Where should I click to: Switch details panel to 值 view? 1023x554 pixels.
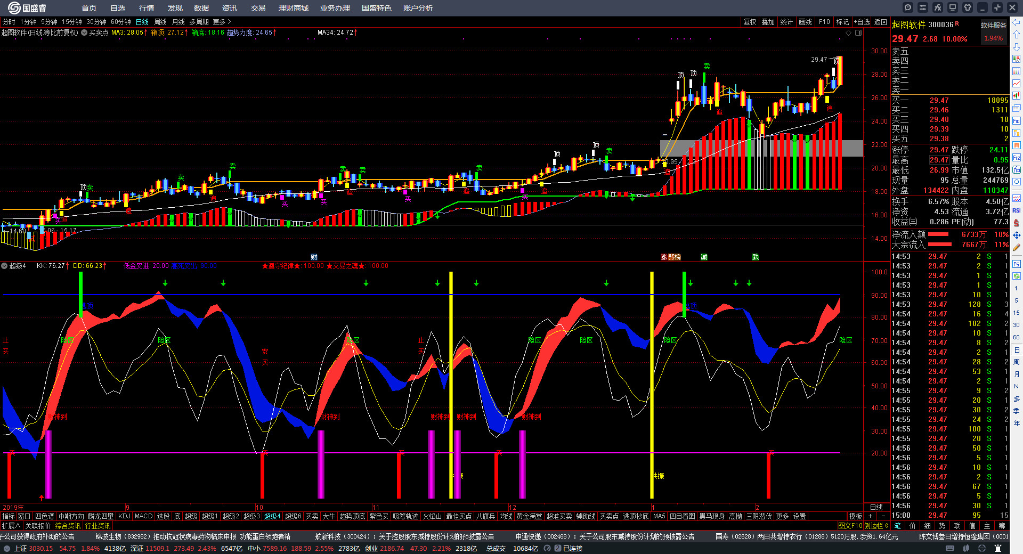pos(972,526)
